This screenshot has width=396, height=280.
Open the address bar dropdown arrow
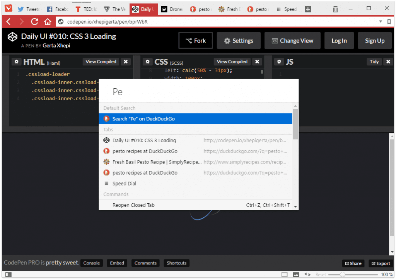[x=380, y=22]
